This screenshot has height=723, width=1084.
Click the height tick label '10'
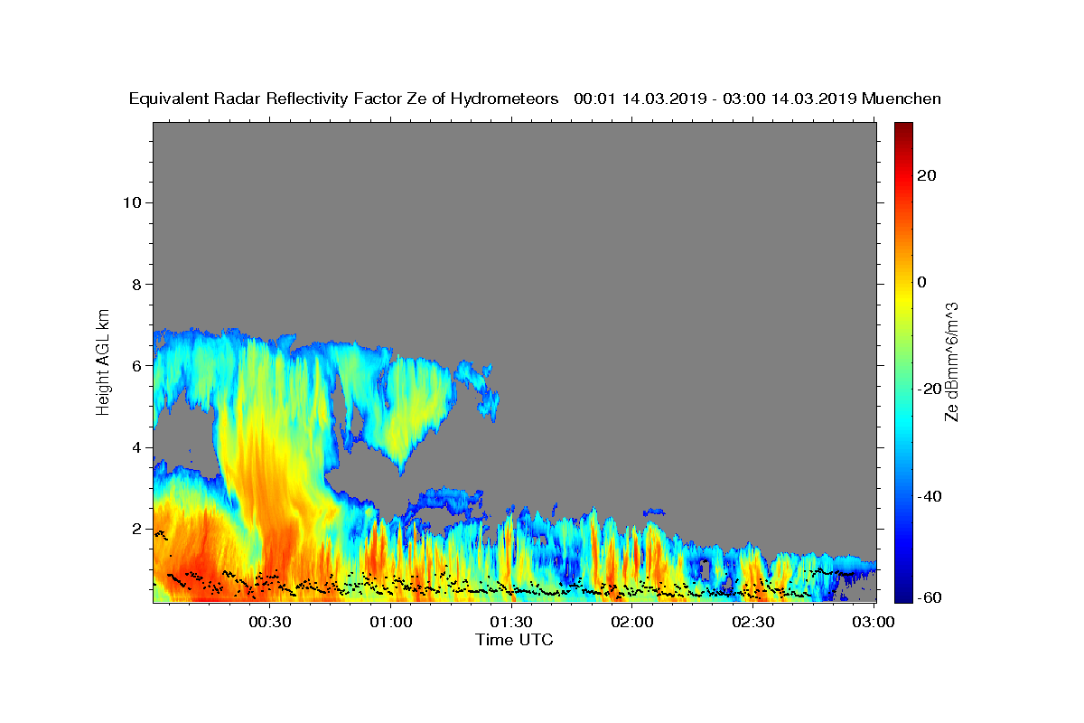click(x=131, y=202)
